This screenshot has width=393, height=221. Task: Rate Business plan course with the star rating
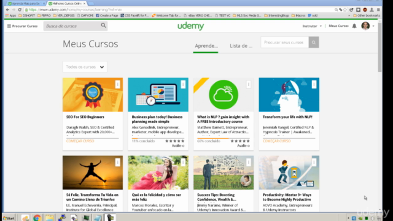(x=174, y=141)
